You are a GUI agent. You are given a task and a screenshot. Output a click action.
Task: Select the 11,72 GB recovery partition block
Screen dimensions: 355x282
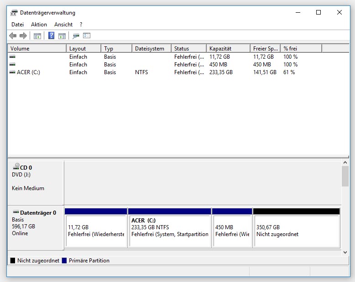click(x=96, y=231)
